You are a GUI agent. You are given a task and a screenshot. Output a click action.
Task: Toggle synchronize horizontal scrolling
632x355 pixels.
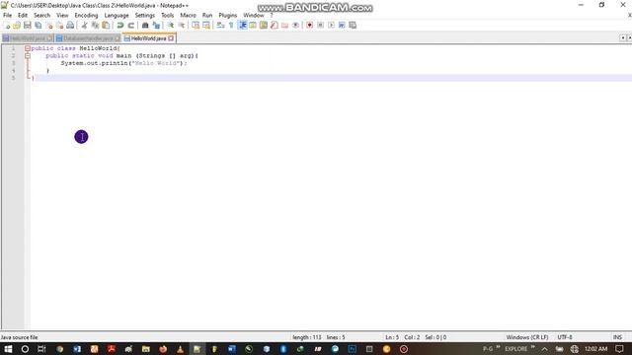pos(206,26)
